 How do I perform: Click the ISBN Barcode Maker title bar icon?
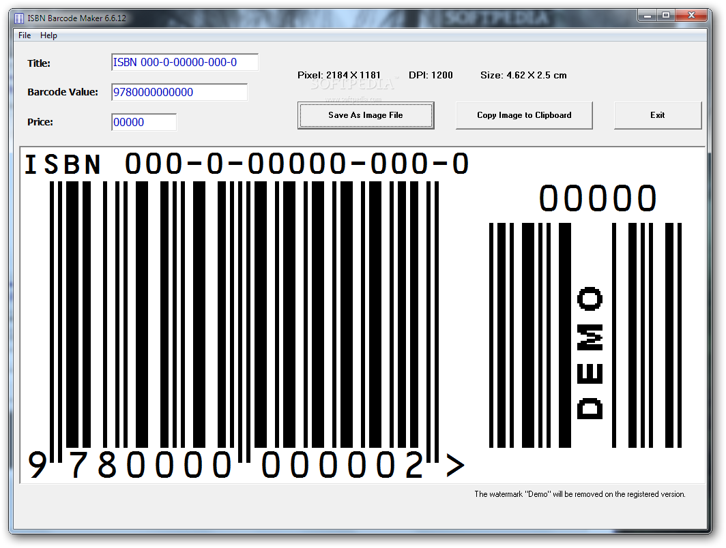point(19,18)
